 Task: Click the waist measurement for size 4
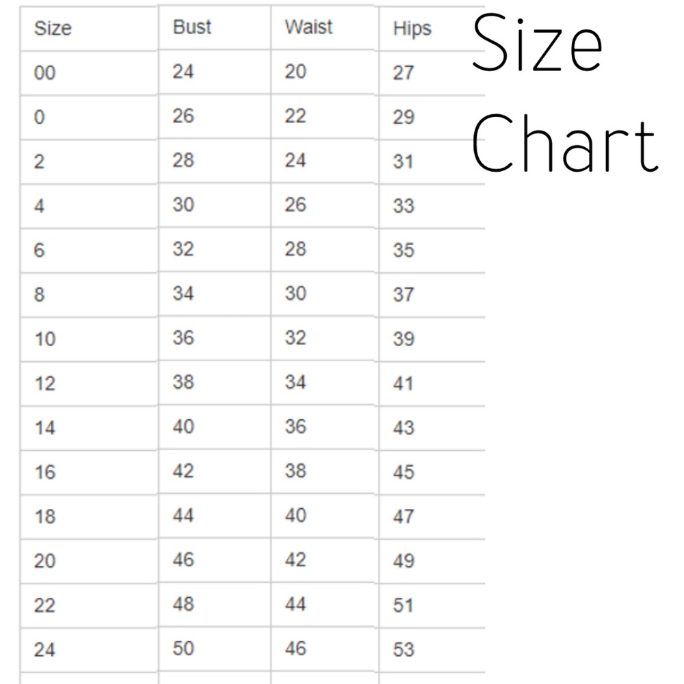tap(295, 205)
